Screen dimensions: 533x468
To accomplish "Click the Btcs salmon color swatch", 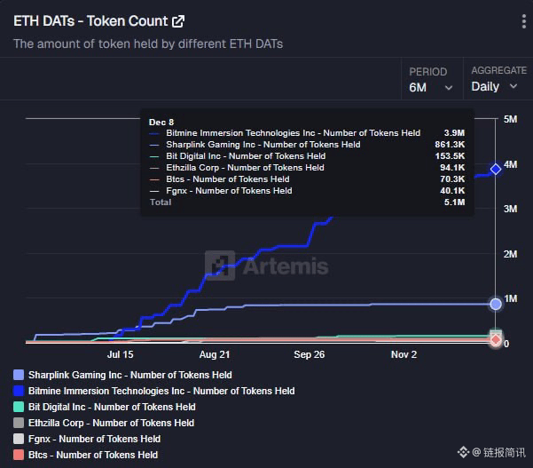I will click(19, 455).
